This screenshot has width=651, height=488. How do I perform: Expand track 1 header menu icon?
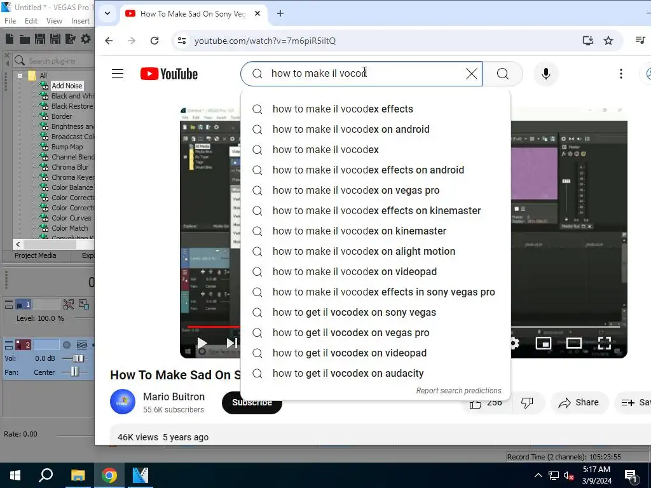pos(9,305)
